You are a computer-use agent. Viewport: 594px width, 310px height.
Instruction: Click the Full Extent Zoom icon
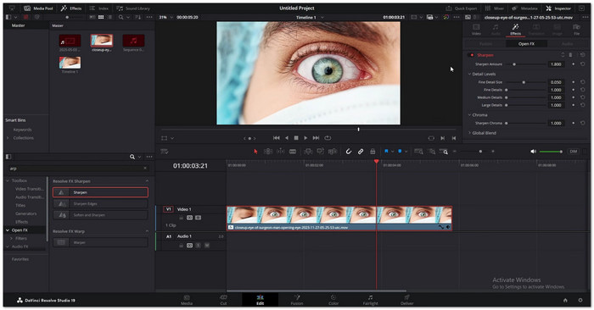coord(418,152)
